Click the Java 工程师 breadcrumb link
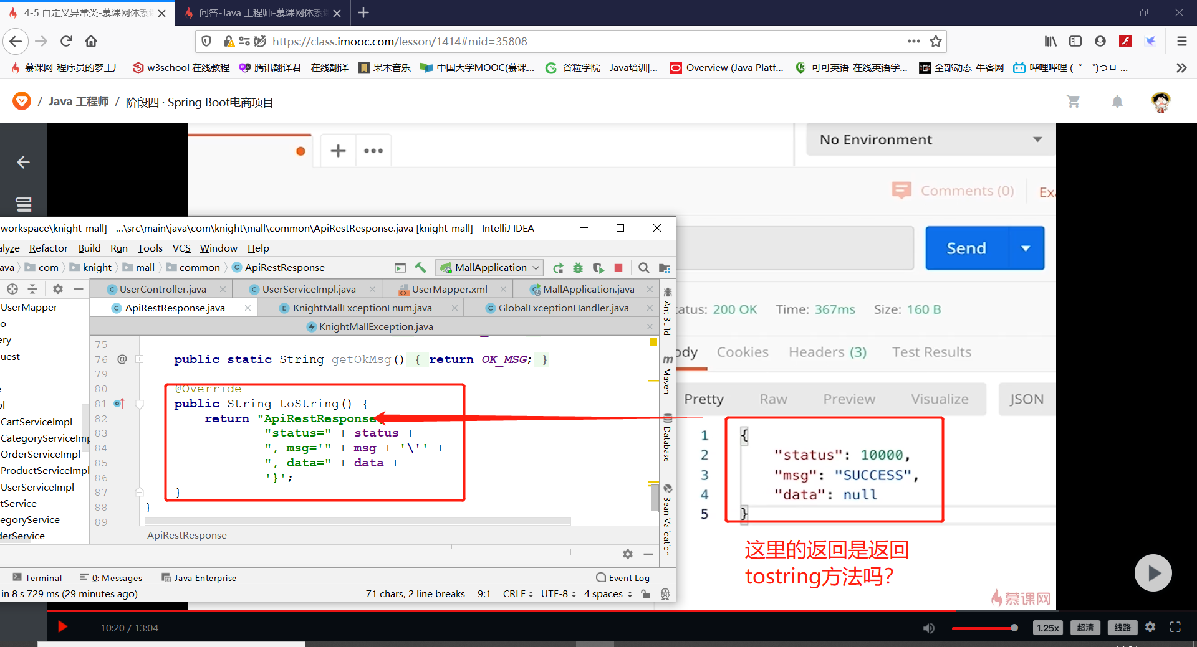 tap(79, 102)
